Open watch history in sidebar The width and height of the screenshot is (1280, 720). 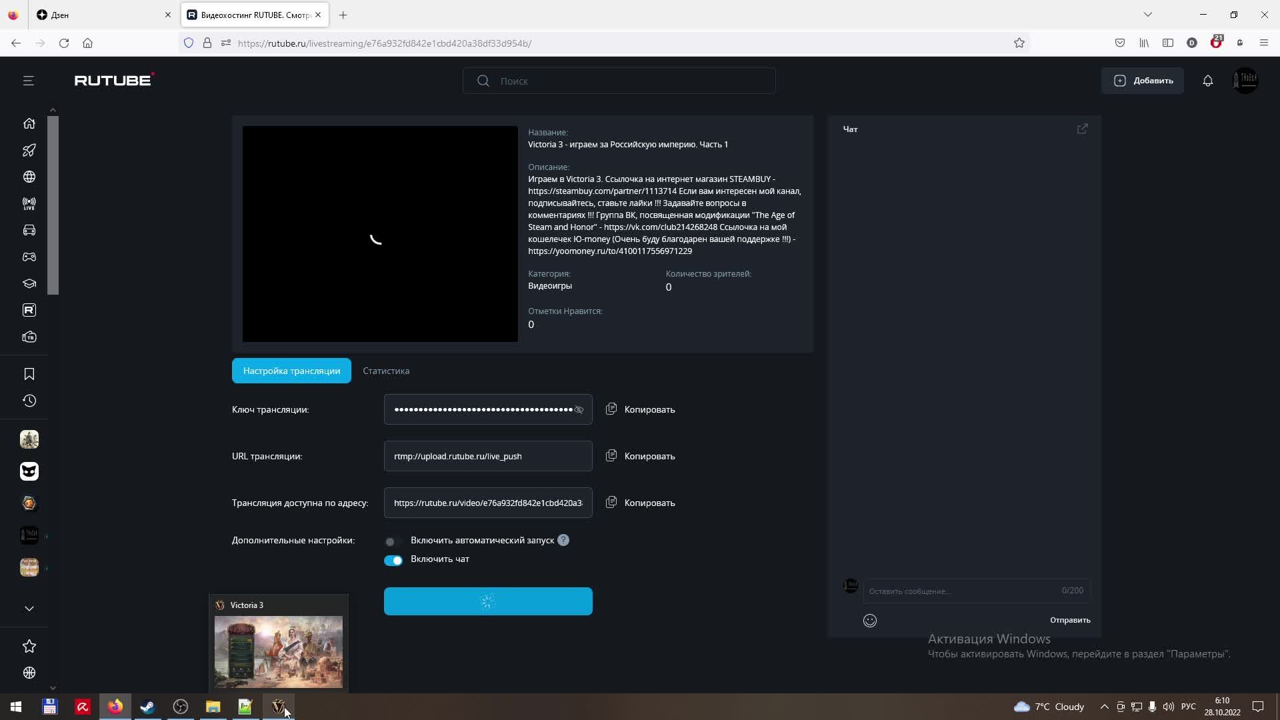29,401
